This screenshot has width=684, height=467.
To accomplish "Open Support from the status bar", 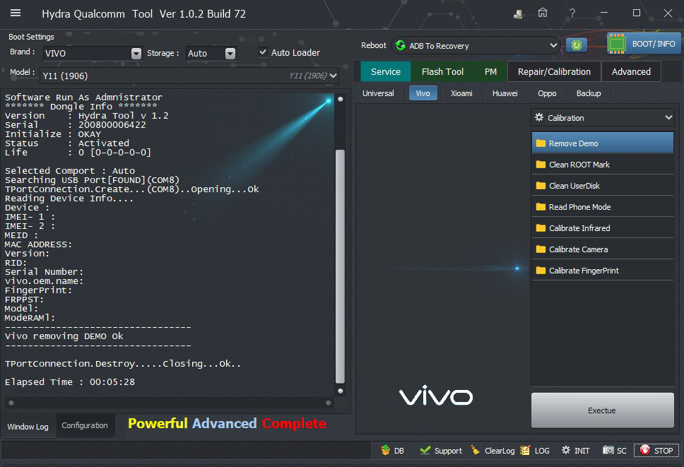I will point(441,451).
